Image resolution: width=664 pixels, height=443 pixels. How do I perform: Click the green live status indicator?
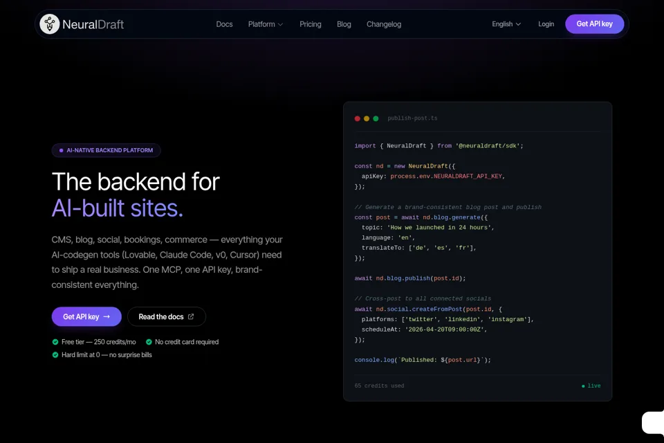591,386
